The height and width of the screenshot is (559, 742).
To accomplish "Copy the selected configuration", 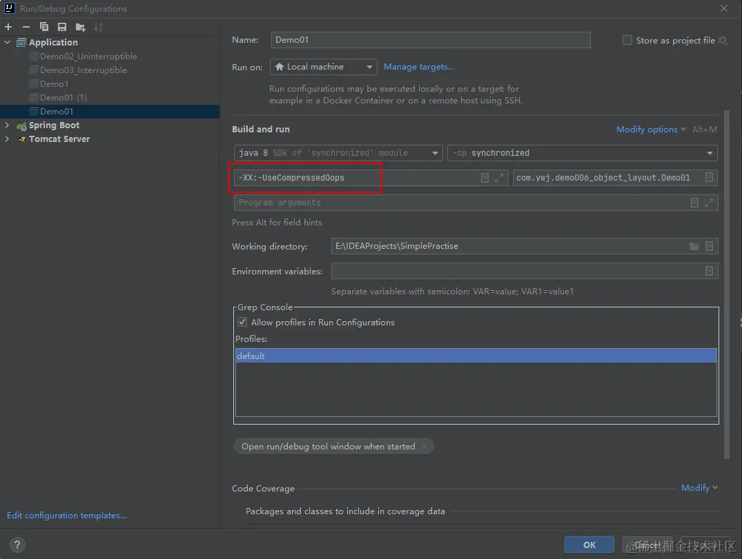I will (x=44, y=27).
